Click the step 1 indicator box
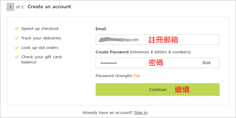This screenshot has width=236, height=118. [10, 7]
